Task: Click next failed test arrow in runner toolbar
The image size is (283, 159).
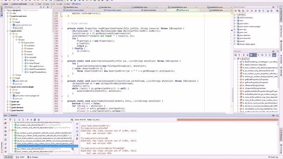Action: [x=31, y=120]
